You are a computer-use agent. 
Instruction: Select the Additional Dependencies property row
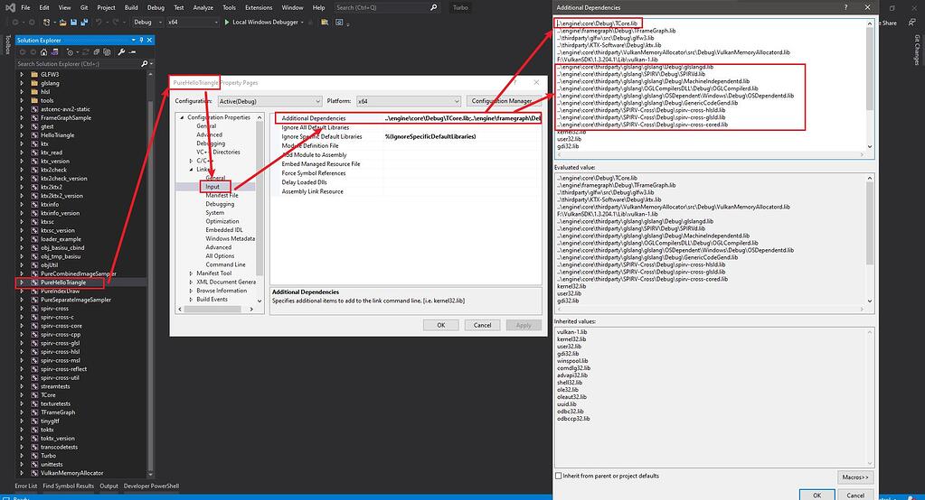pos(408,118)
